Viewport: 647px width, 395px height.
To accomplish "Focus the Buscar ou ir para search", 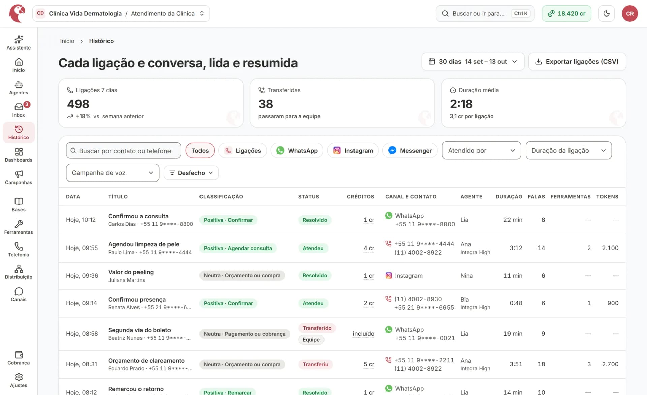I will pos(485,13).
